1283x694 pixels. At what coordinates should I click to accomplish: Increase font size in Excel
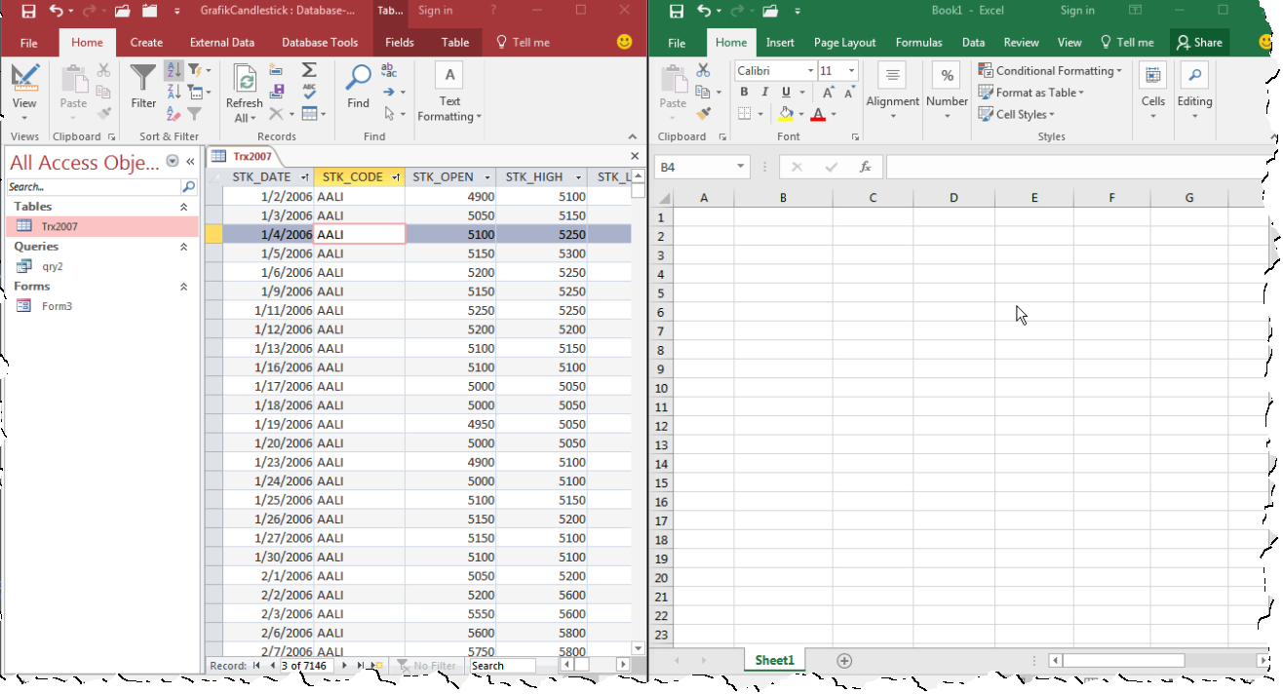pos(828,93)
